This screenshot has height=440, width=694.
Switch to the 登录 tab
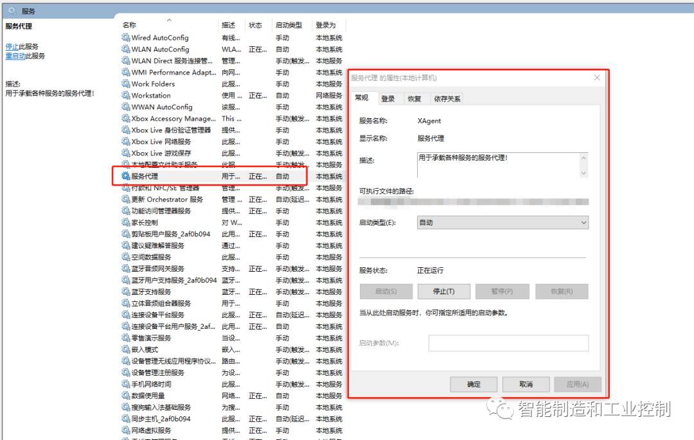point(388,99)
